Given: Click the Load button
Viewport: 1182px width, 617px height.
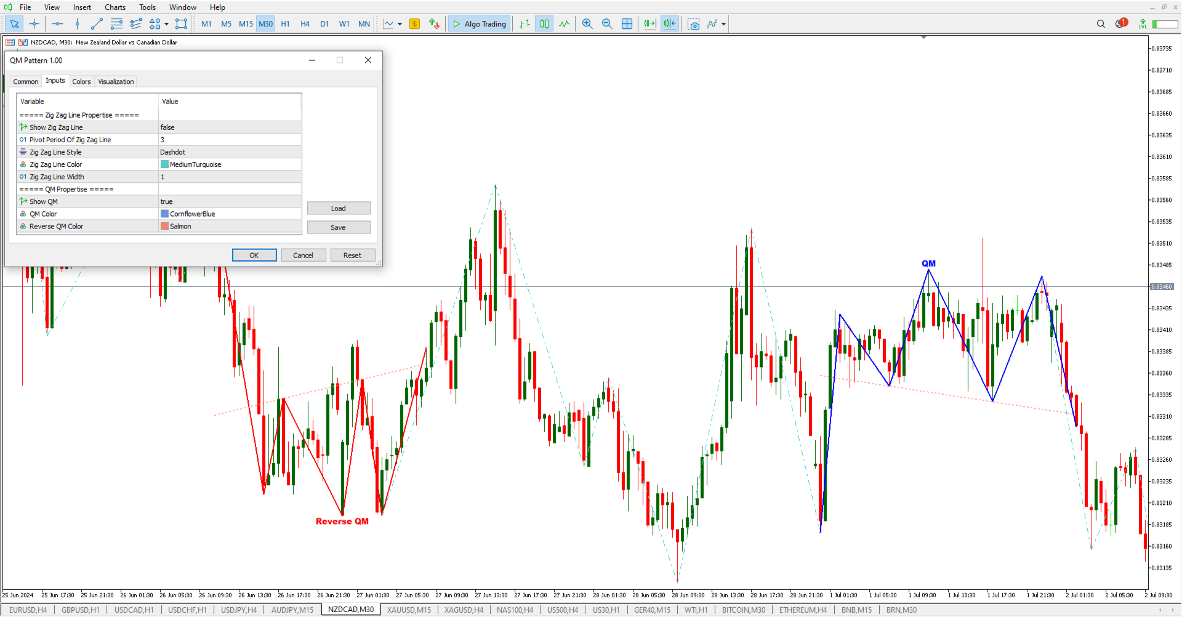Looking at the screenshot, I should tap(339, 208).
